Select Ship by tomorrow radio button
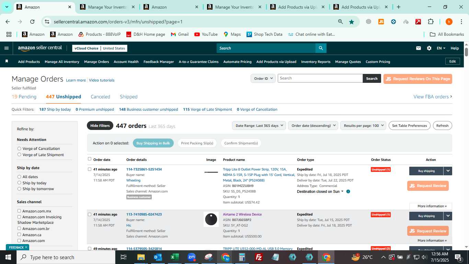 pos(19,189)
